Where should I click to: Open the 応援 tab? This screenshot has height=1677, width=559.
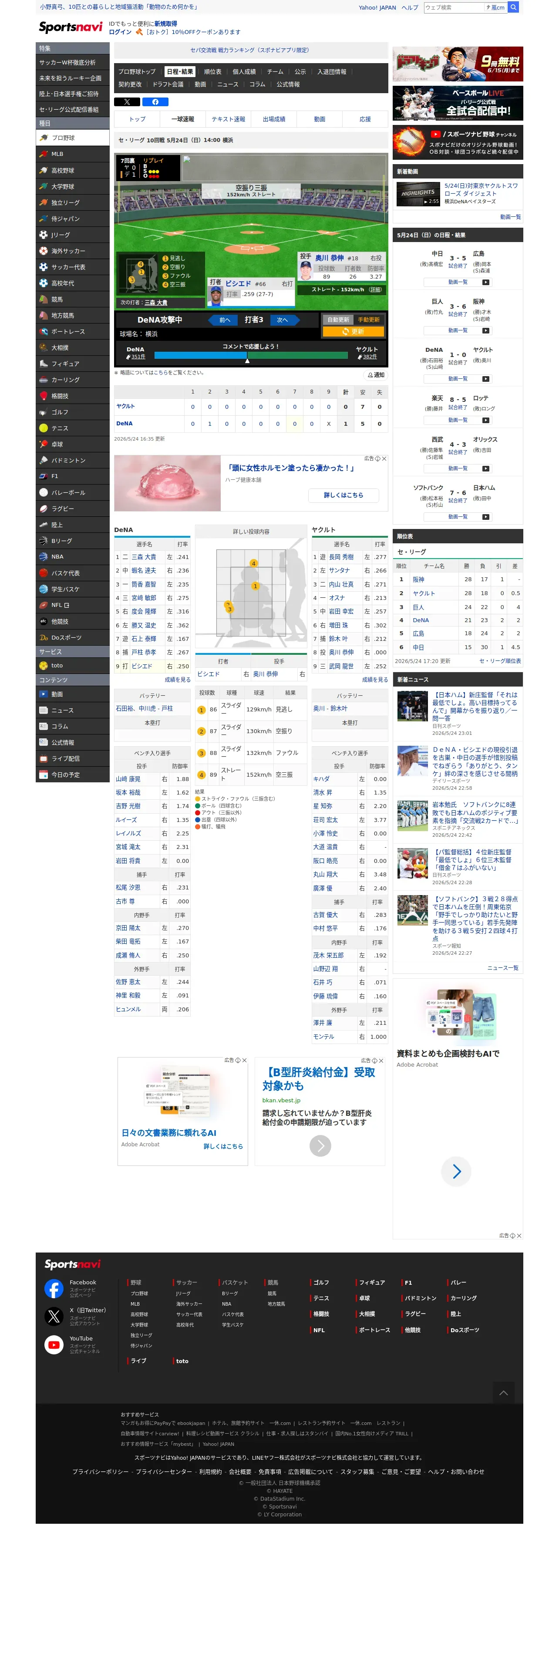pyautogui.click(x=365, y=119)
